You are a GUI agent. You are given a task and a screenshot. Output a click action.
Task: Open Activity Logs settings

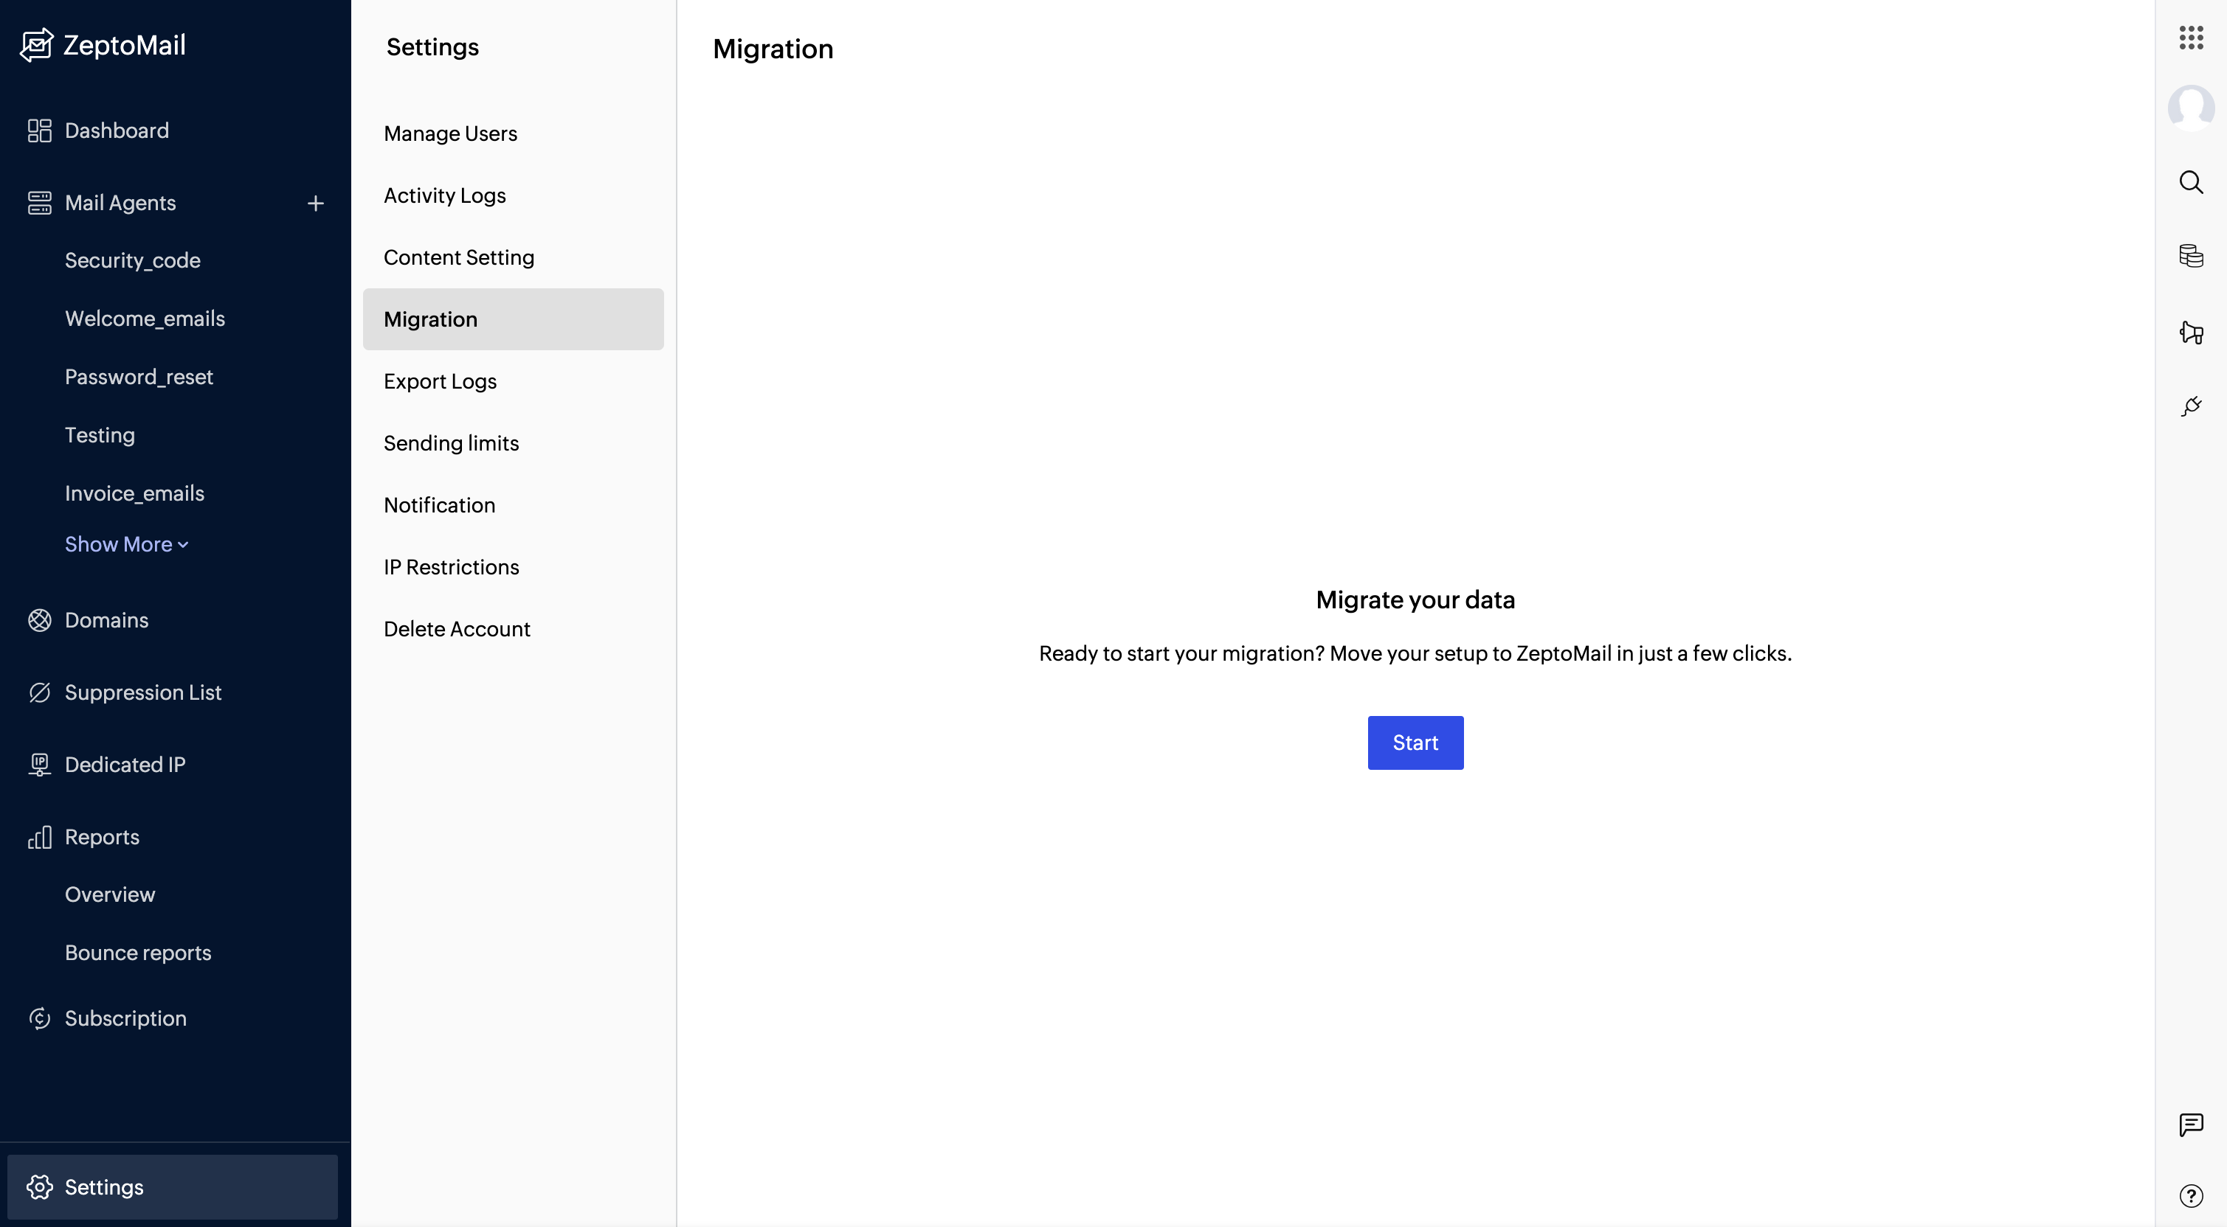(444, 195)
